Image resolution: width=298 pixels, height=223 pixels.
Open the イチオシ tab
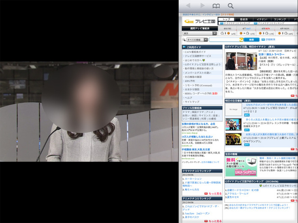tap(262, 20)
